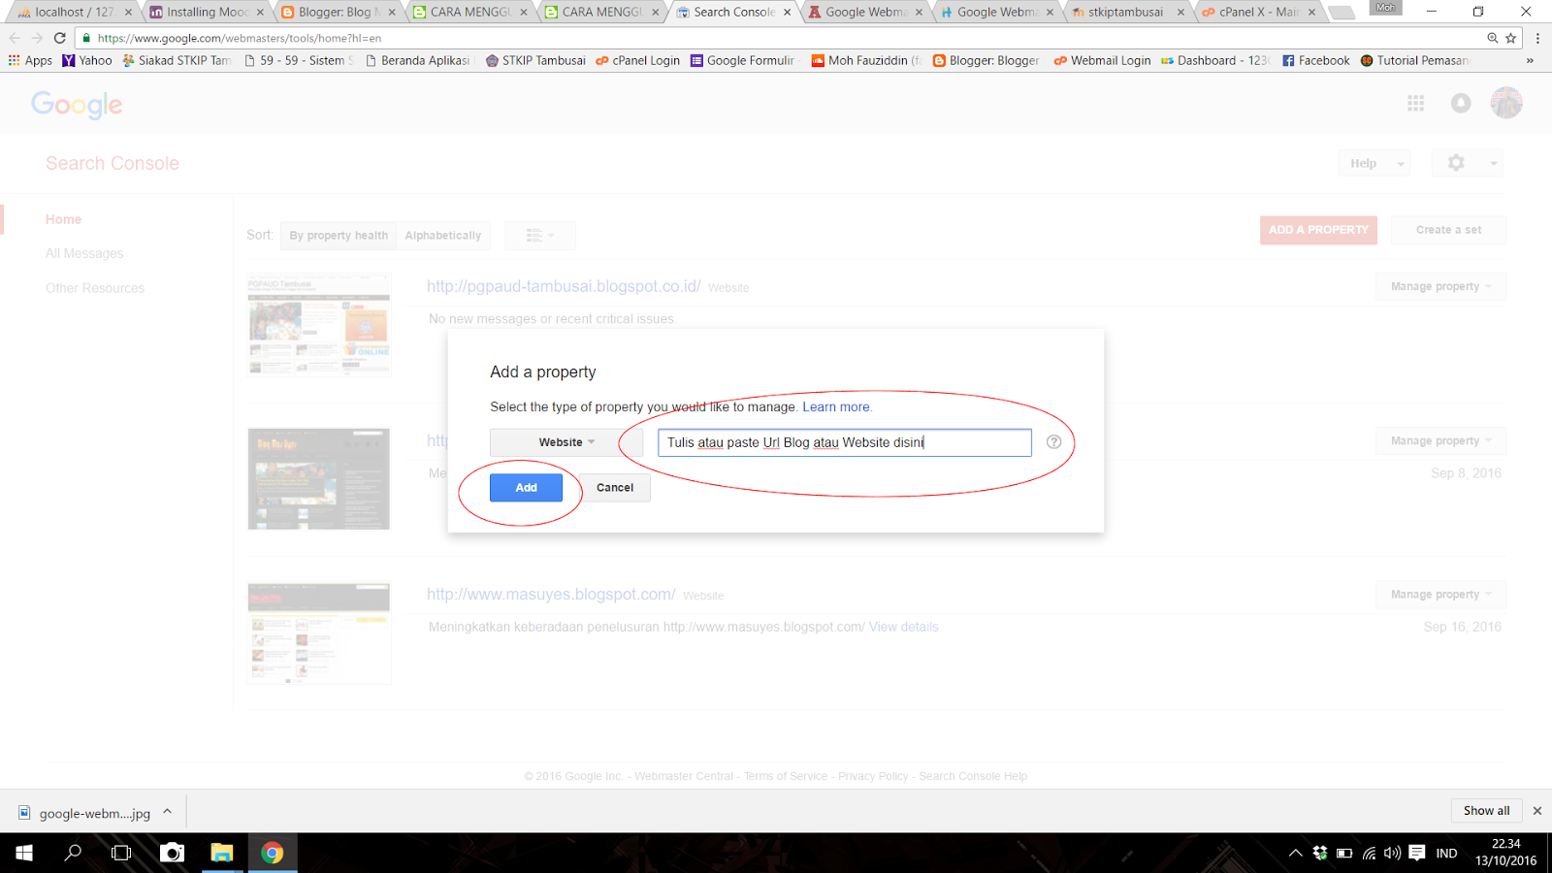The height and width of the screenshot is (873, 1552).
Task: Open Other Resources in the sidebar
Action: [95, 288]
